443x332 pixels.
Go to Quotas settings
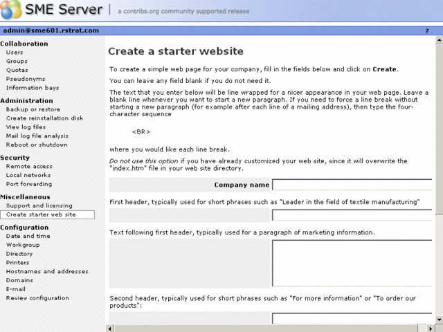point(17,70)
